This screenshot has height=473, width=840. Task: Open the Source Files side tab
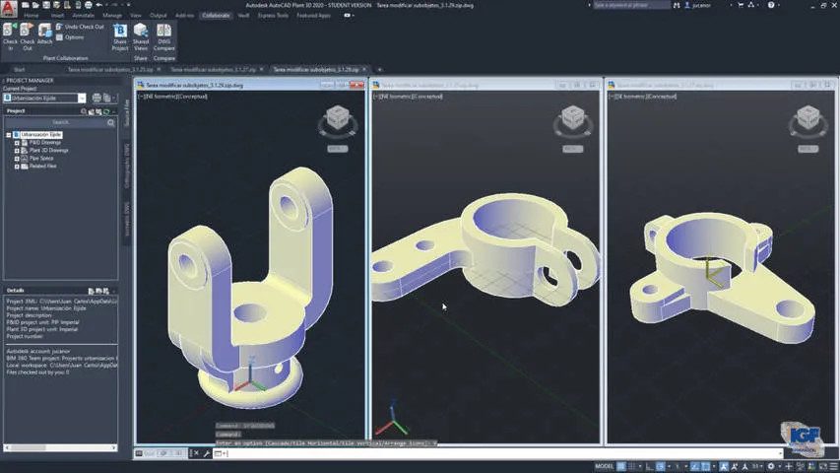click(127, 112)
